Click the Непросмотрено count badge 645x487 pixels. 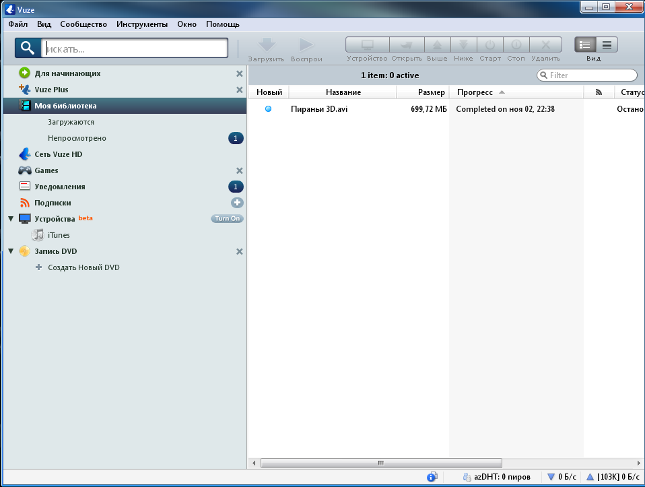click(236, 138)
